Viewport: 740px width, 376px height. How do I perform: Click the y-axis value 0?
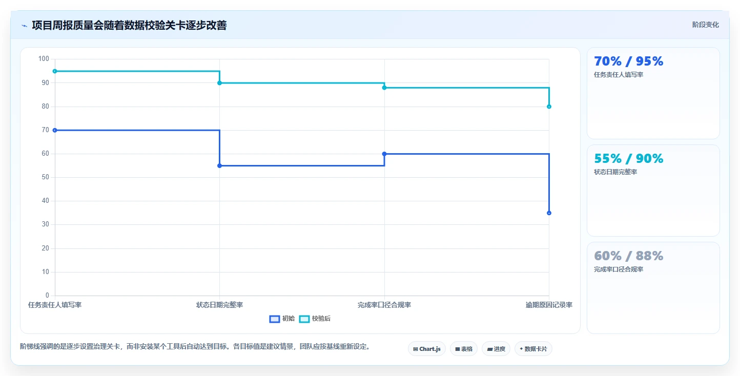click(47, 296)
